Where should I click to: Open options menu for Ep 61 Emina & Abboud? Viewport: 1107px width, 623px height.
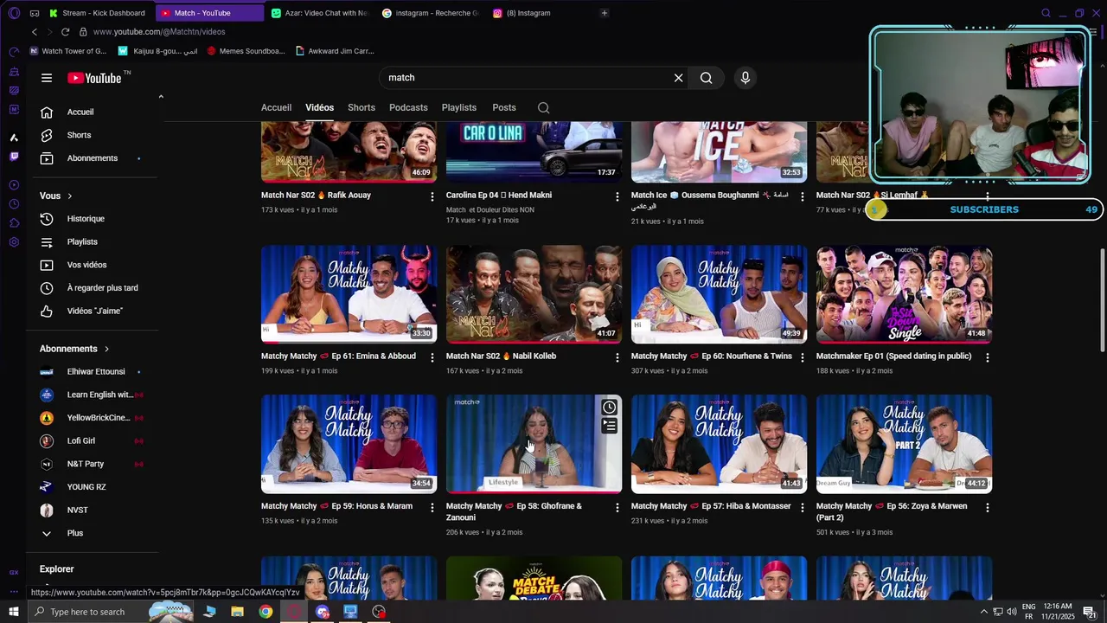tap(432, 357)
